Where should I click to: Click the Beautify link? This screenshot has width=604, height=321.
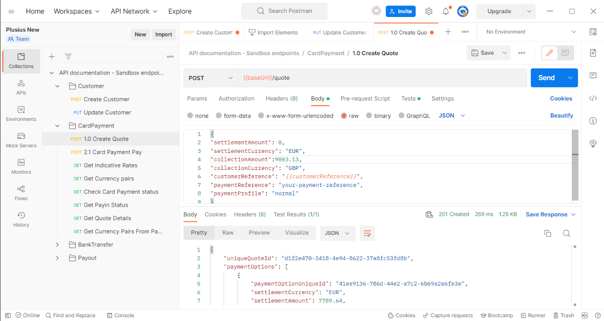click(562, 116)
